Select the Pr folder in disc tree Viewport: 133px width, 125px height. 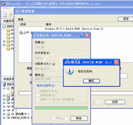(x=8, y=41)
